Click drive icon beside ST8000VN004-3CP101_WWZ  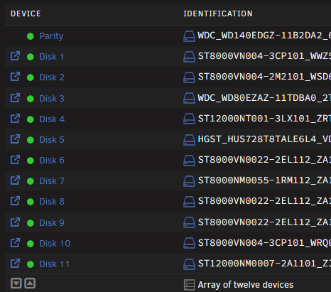189,57
